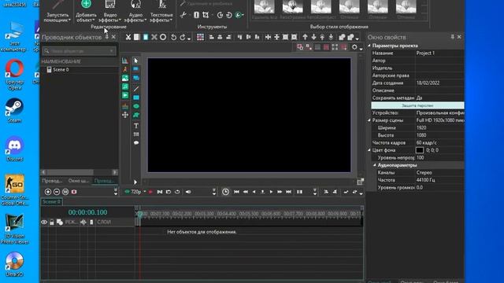Click the clock icon in playback toolbar
Viewport: 504px width, 283px height.
(226, 192)
